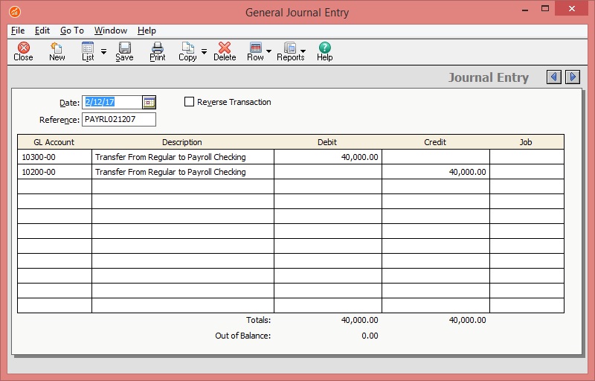595x381 pixels.
Task: Expand the Copy dropdown arrow
Action: pos(204,52)
